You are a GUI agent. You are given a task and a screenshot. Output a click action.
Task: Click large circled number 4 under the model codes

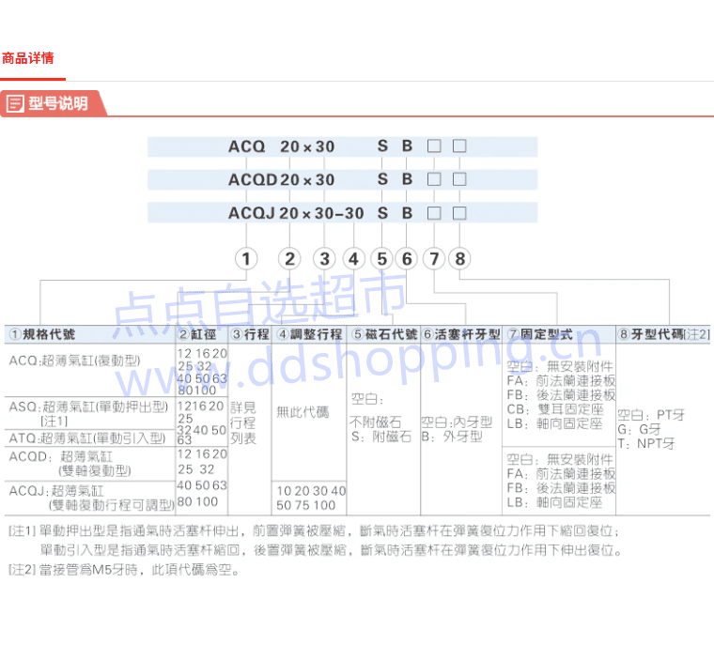point(354,259)
